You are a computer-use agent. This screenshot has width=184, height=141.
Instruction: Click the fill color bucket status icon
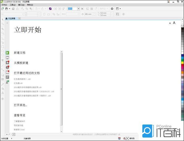pyautogui.click(x=124, y=139)
